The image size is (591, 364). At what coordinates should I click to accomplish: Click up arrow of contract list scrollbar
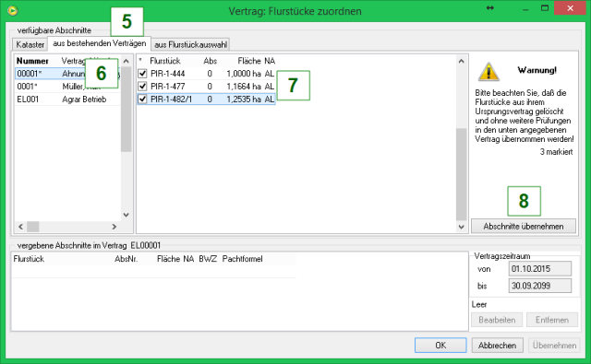tap(127, 61)
